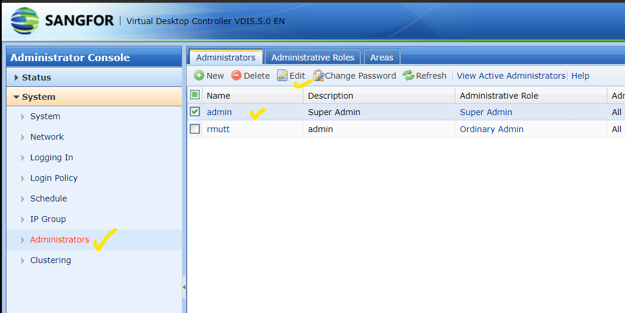
Task: Open the Network settings item
Action: [x=47, y=137]
